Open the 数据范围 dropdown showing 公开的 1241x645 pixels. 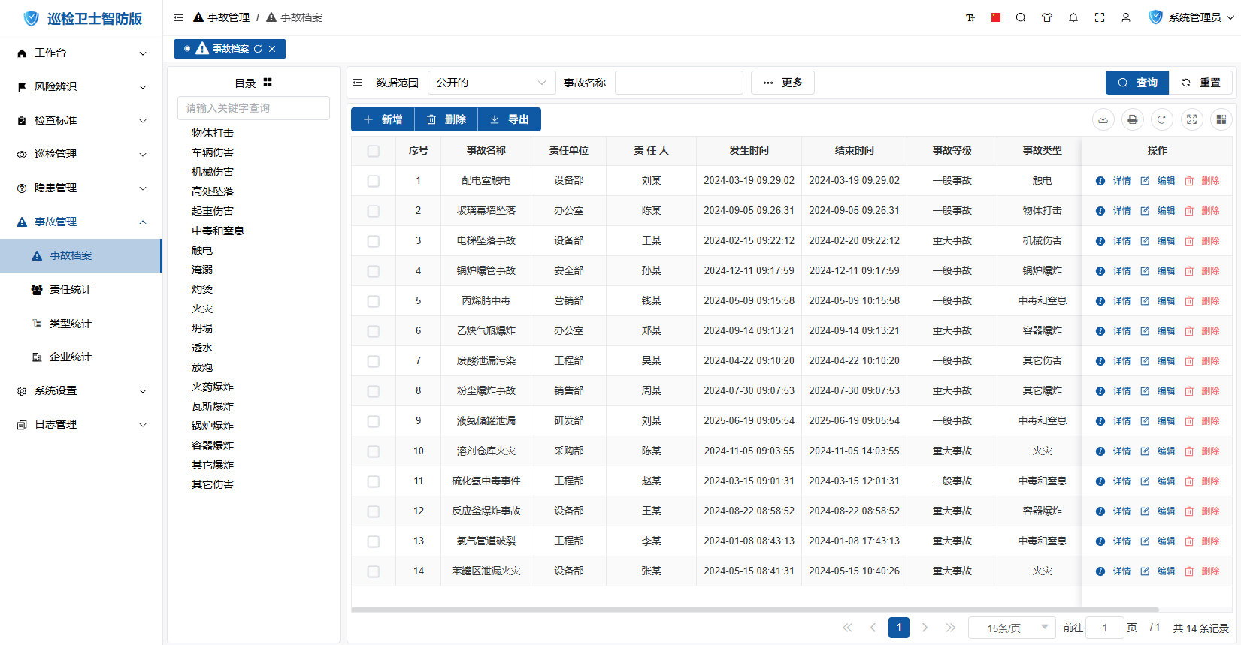[x=492, y=83]
